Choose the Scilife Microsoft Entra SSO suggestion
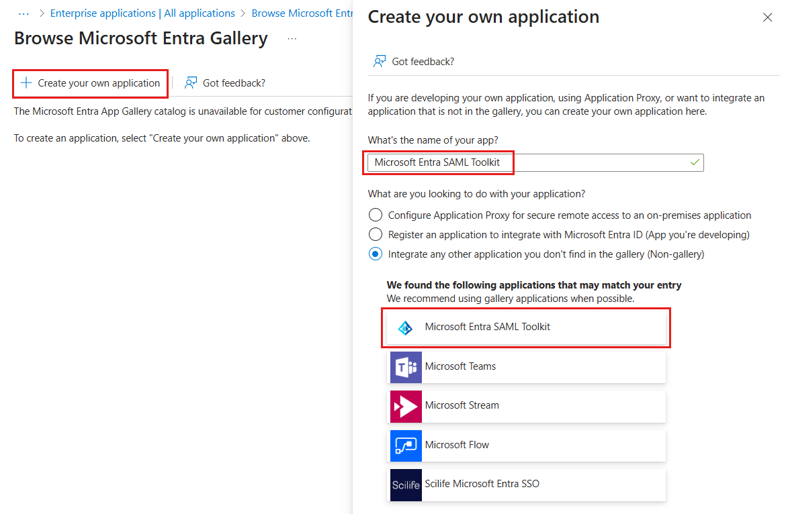 coord(527,484)
